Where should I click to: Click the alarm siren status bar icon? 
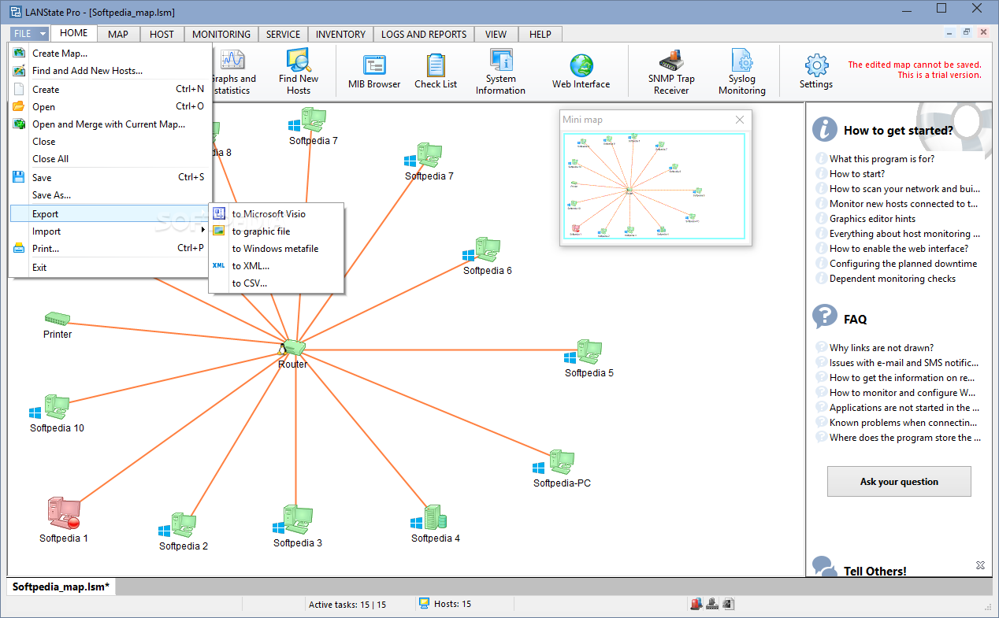click(x=696, y=604)
